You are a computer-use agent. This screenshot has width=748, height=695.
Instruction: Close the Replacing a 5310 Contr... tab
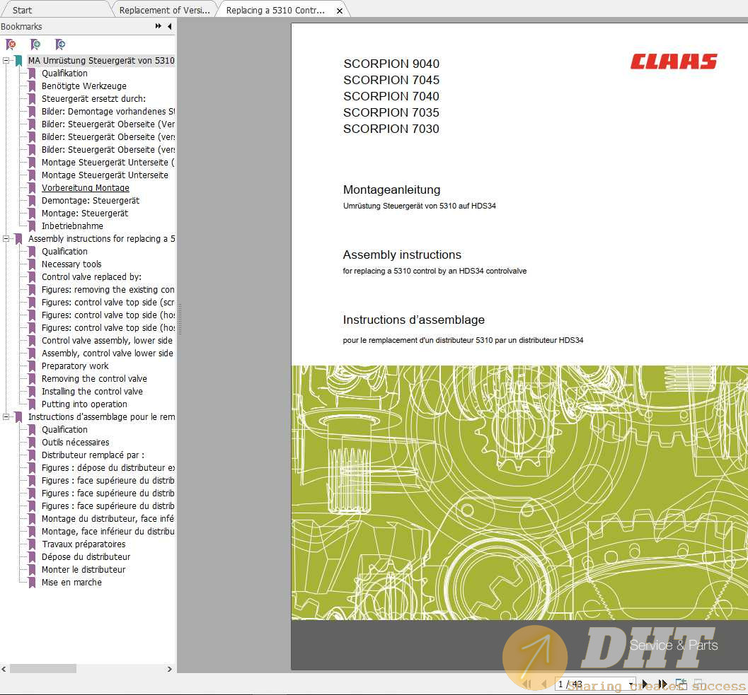coord(340,11)
